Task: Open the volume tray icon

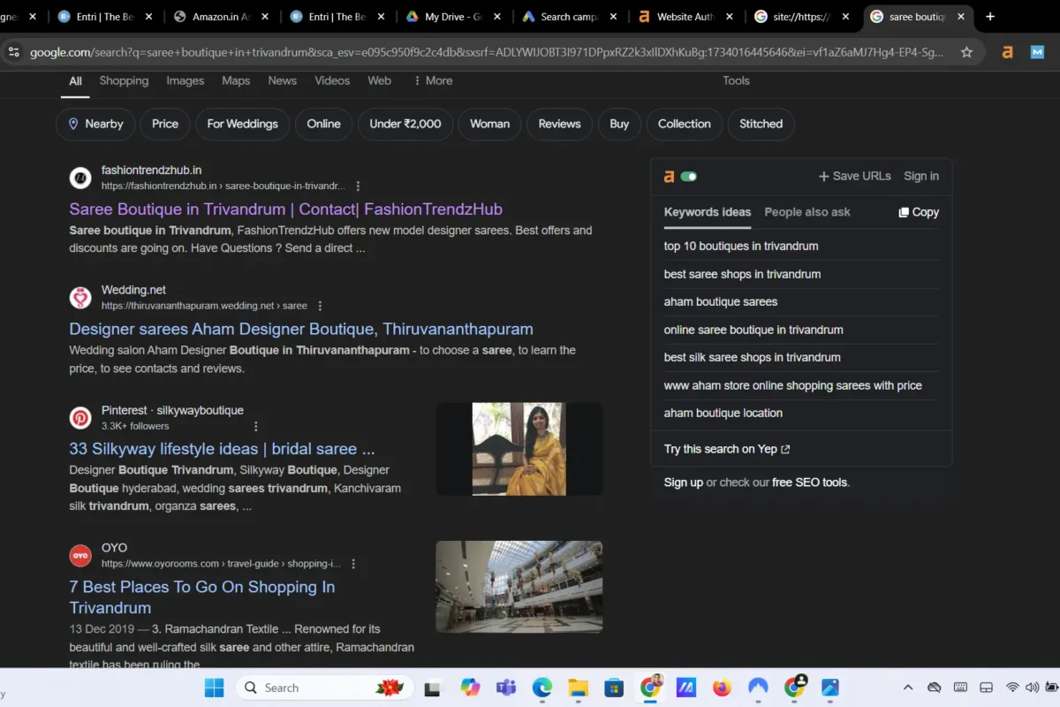Action: 1033,688
